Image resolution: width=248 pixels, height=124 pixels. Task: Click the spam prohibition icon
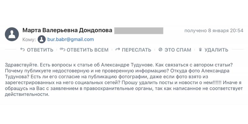pos(160,50)
